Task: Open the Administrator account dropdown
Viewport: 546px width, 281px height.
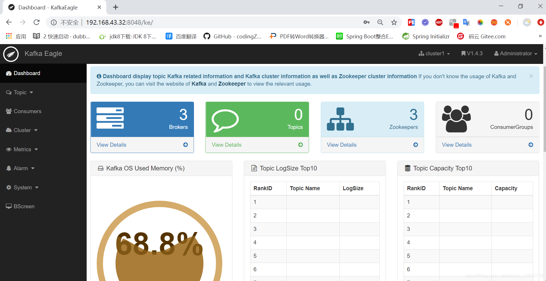Action: 516,54
